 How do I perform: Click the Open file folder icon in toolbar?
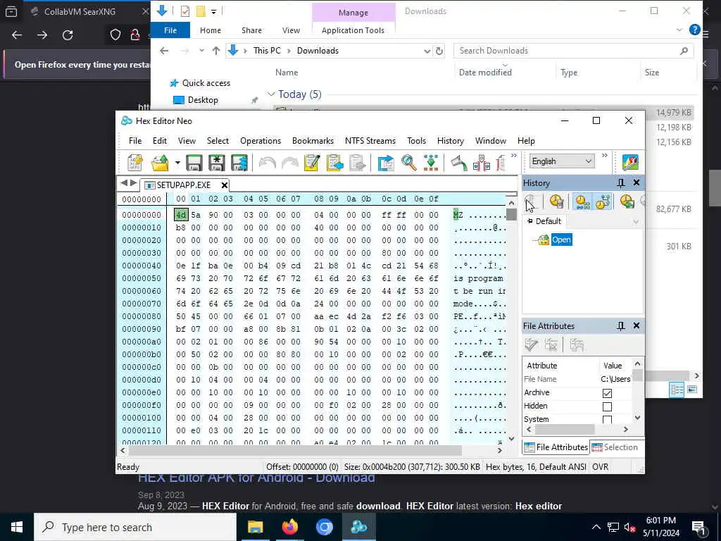point(161,163)
